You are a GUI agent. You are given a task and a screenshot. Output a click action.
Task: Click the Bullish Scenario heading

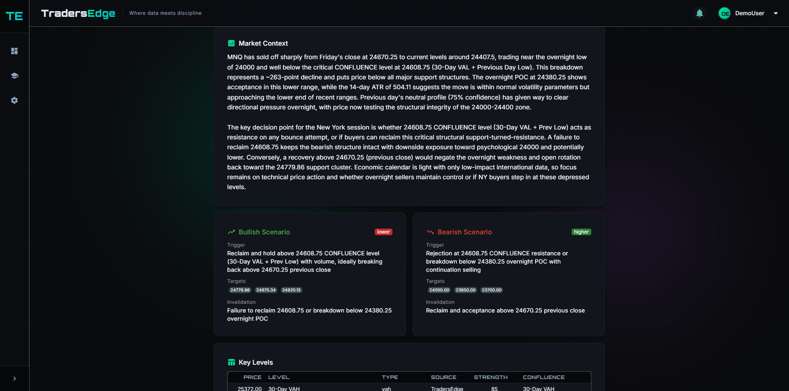264,232
